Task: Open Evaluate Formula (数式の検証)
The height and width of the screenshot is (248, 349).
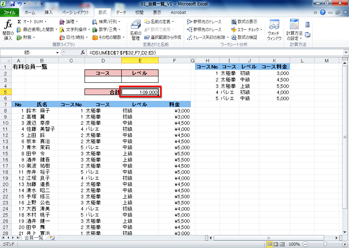Action: (x=244, y=37)
